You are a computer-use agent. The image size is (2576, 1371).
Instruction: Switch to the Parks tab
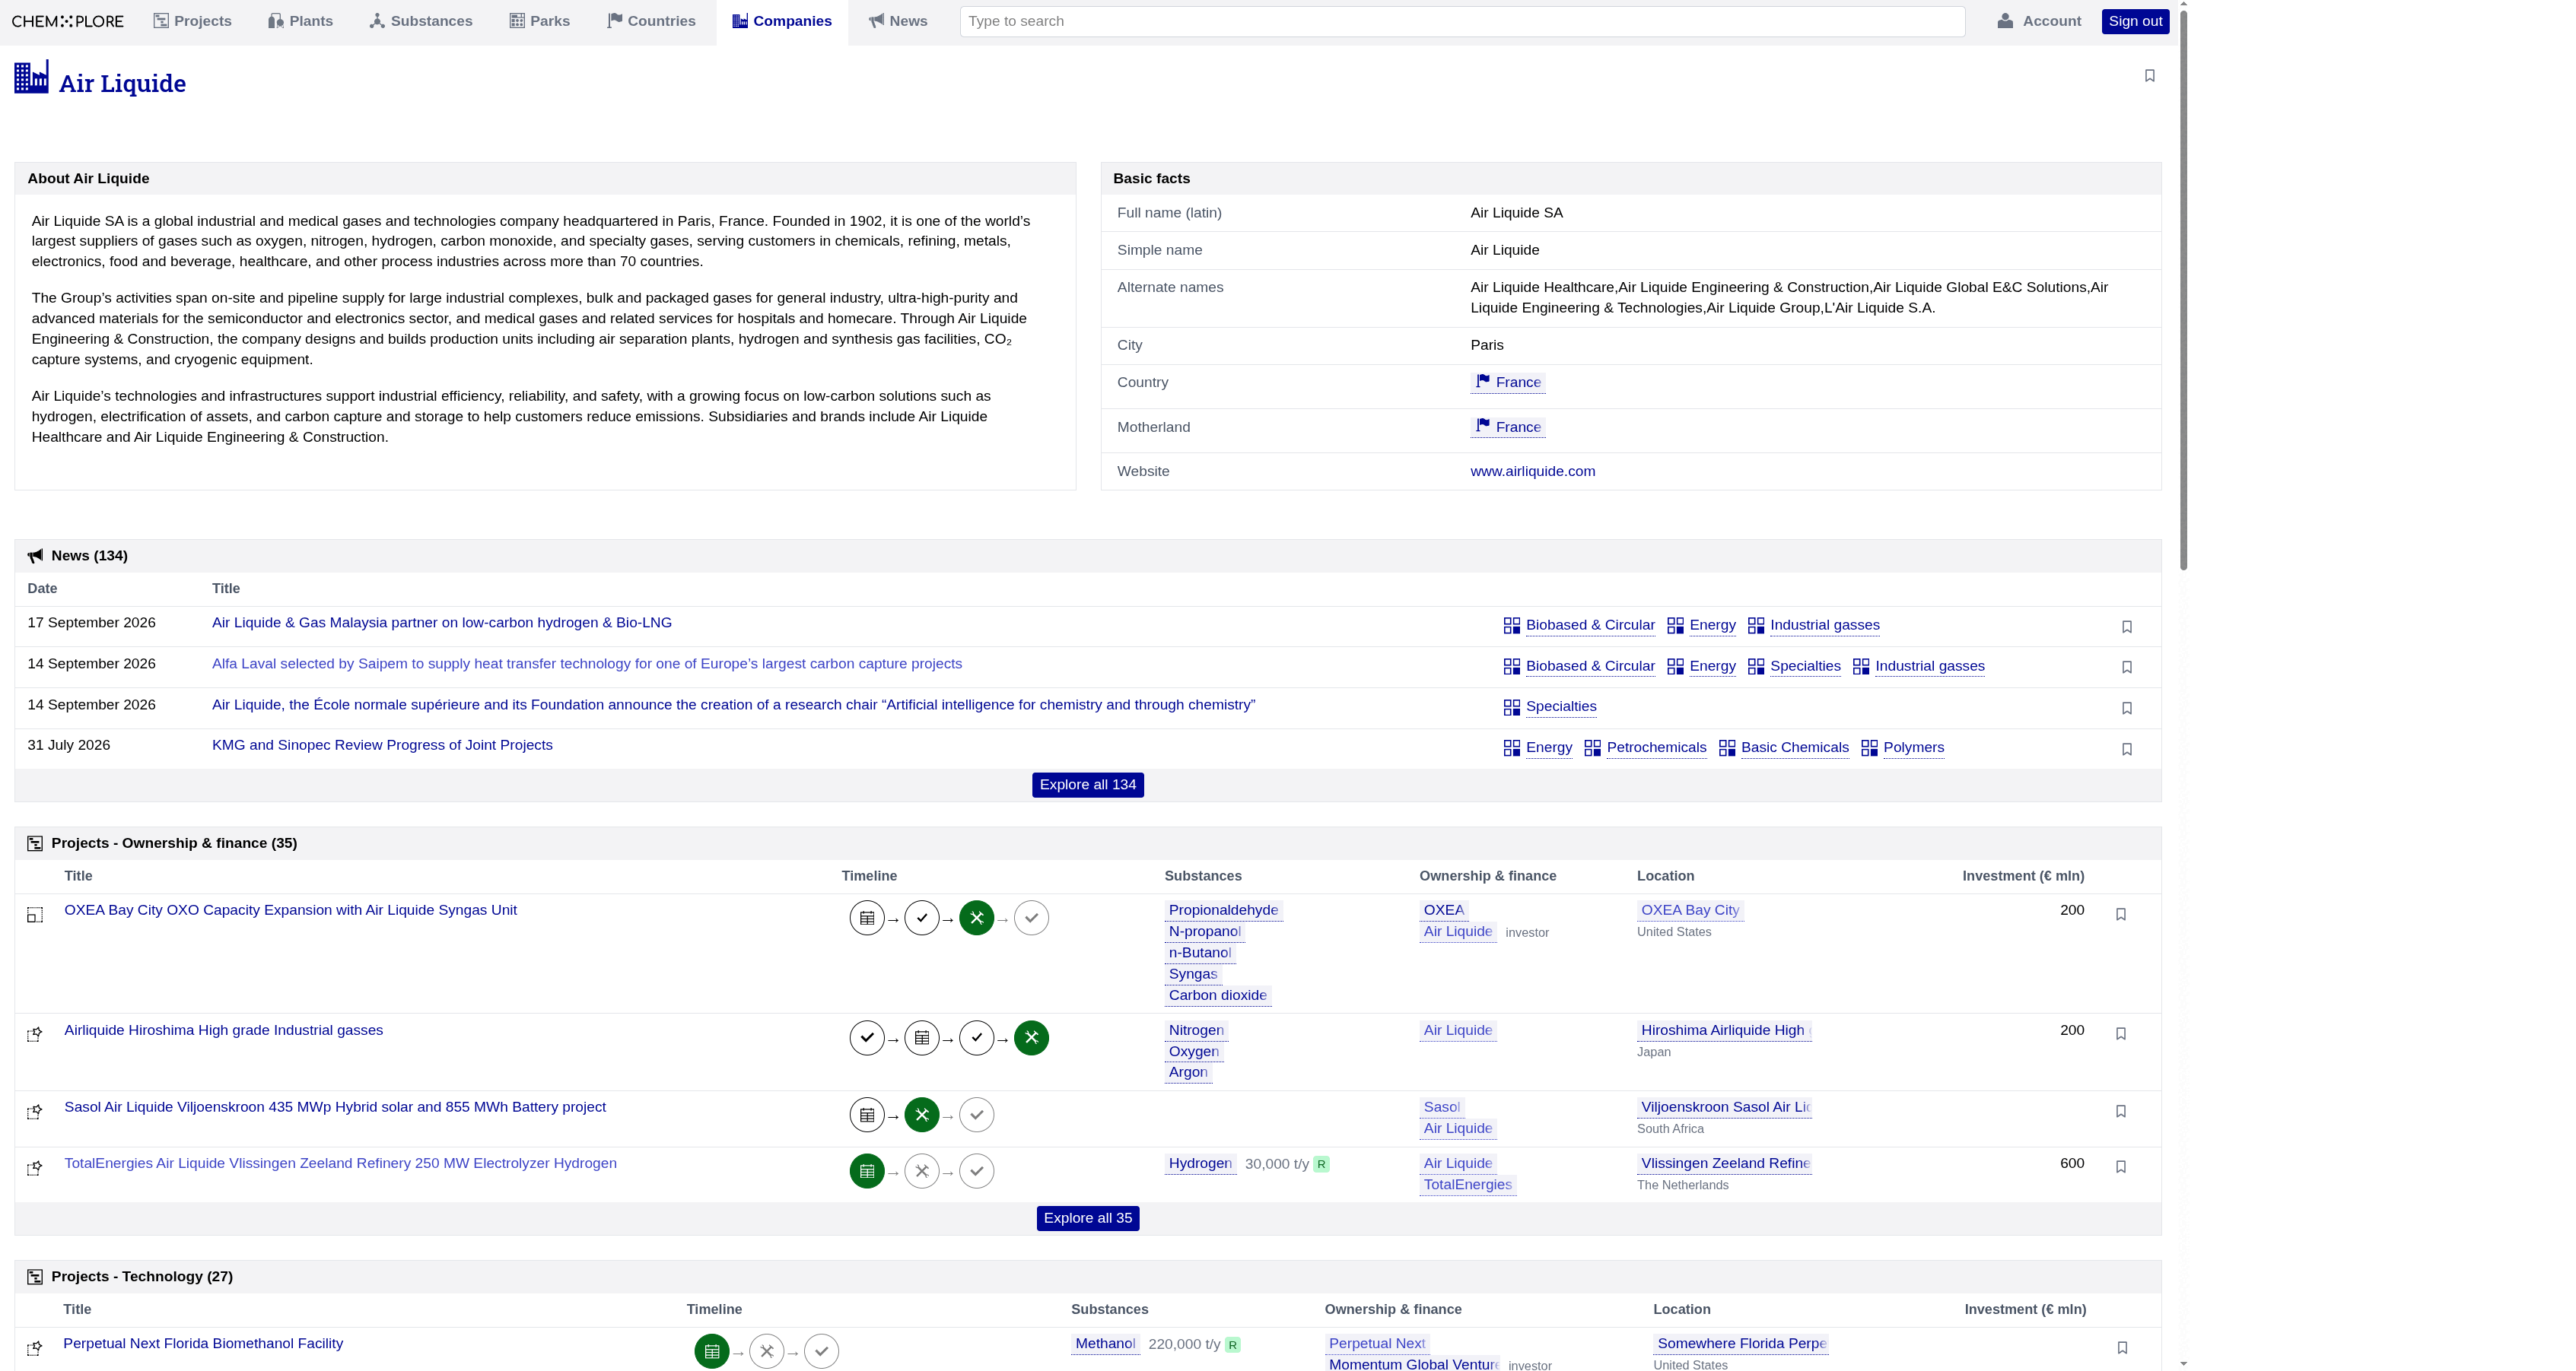pyautogui.click(x=540, y=21)
